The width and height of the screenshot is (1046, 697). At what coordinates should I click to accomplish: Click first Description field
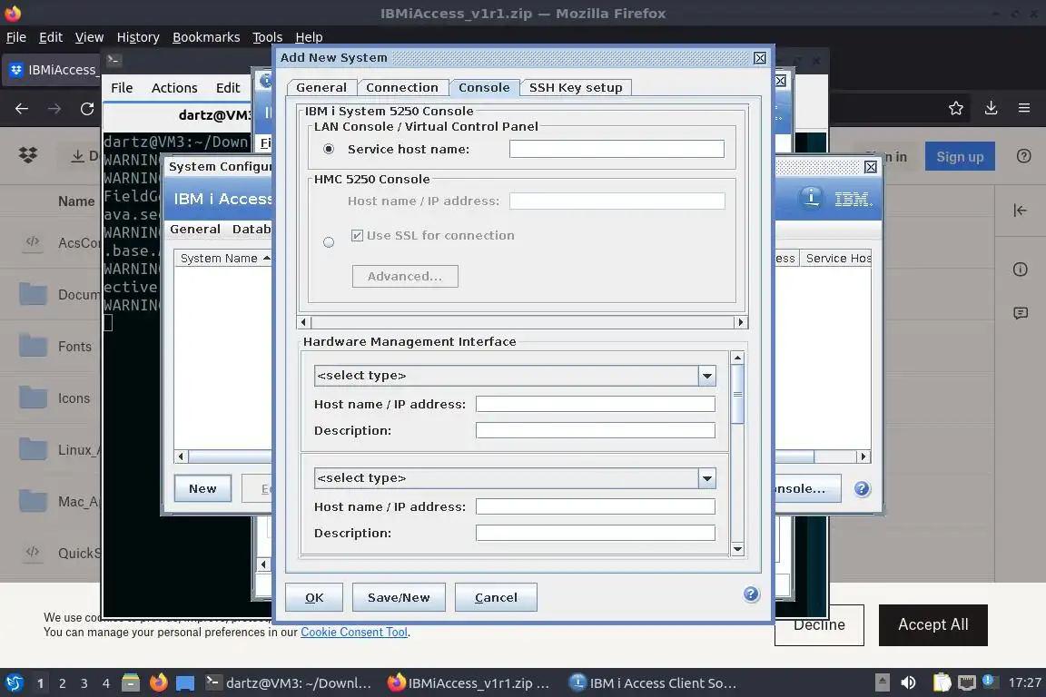[595, 430]
